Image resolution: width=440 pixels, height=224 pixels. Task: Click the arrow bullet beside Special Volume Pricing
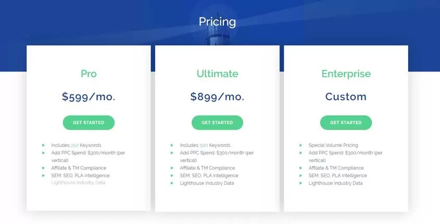(300, 145)
